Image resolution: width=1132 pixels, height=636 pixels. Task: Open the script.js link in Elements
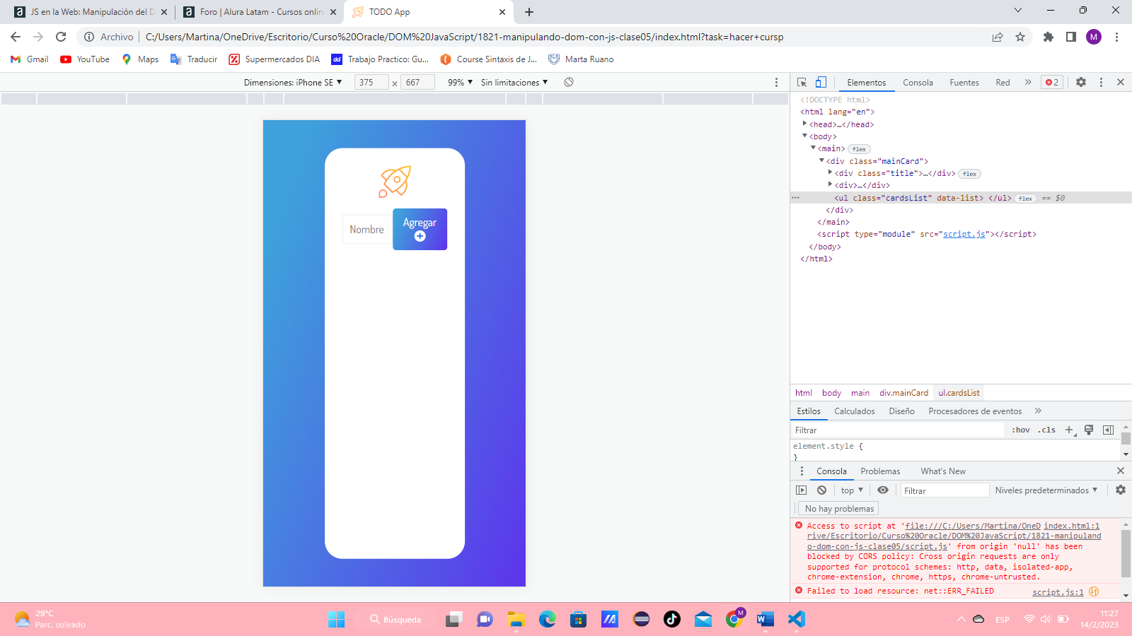(964, 234)
